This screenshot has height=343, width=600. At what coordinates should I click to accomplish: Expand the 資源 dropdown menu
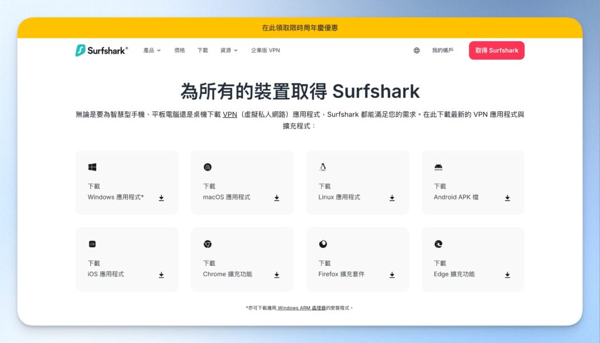click(229, 50)
